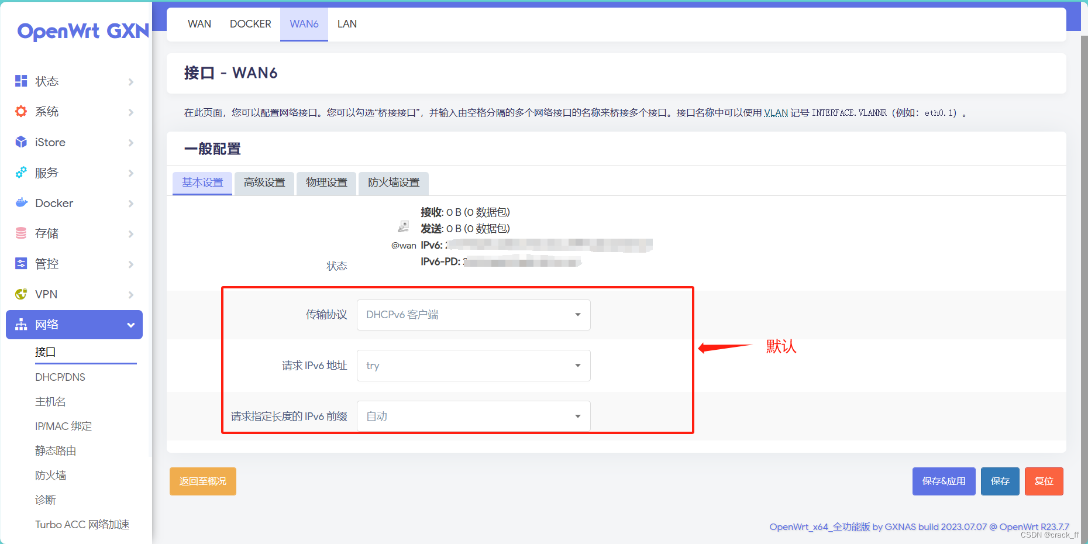Expand the VPN sidebar section
This screenshot has width=1088, height=544.
click(x=130, y=294)
